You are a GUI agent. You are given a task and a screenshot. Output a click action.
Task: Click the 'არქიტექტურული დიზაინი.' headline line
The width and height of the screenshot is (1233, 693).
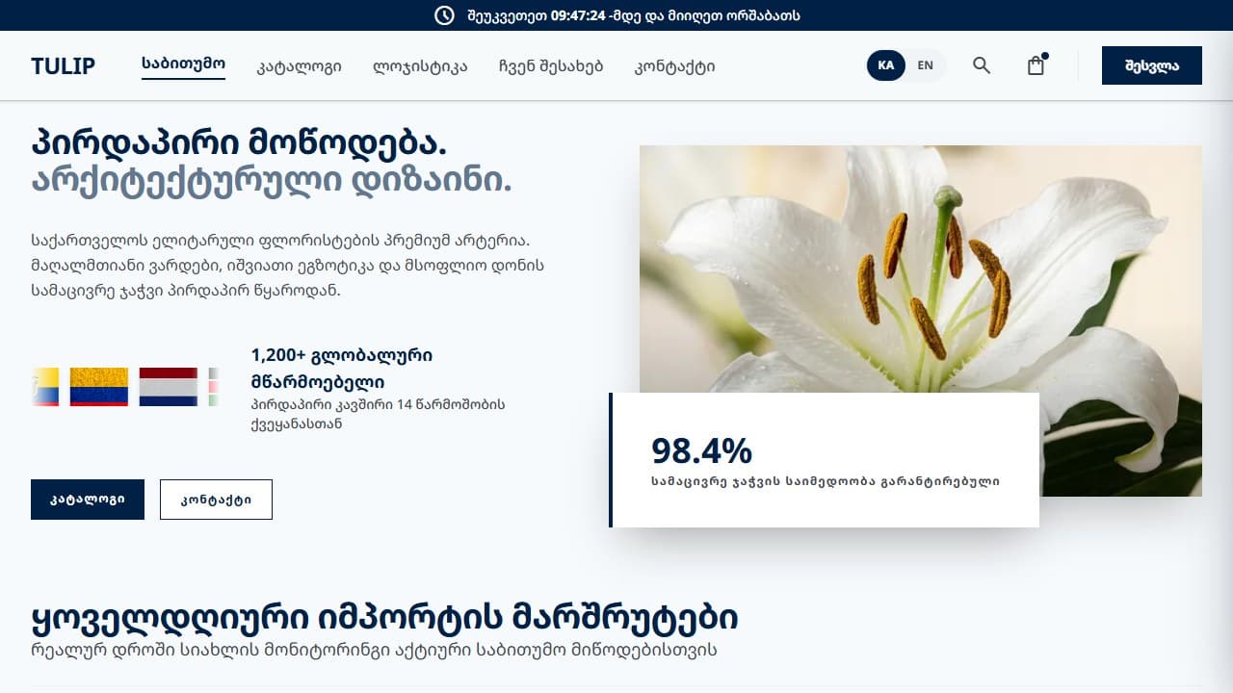pyautogui.click(x=272, y=181)
